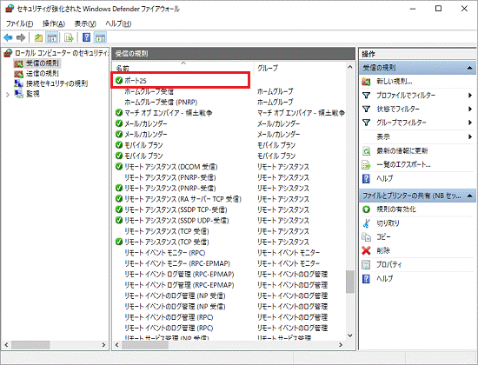478x365 pixels.
Task: Click the プロパティ icon
Action: coord(366,265)
